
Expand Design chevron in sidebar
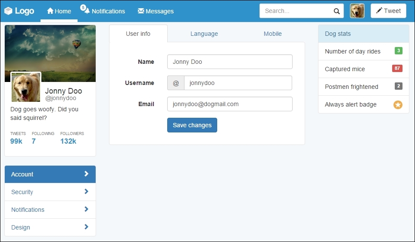point(86,226)
